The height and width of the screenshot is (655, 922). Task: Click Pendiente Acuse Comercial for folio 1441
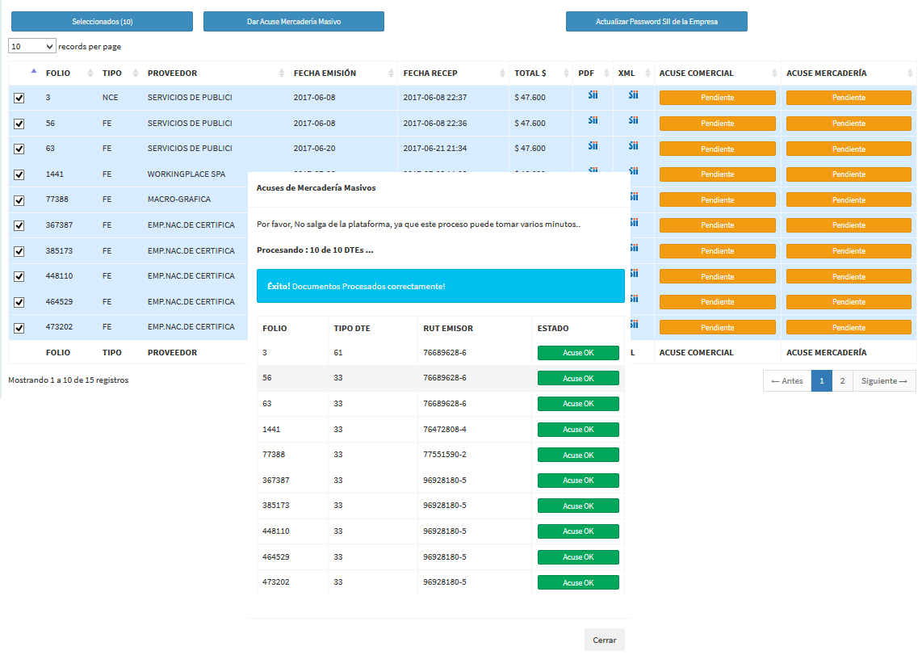[718, 174]
